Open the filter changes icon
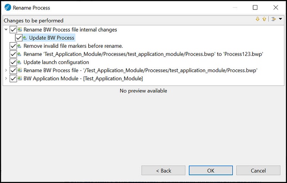The width and height of the screenshot is (287, 183). tap(274, 19)
